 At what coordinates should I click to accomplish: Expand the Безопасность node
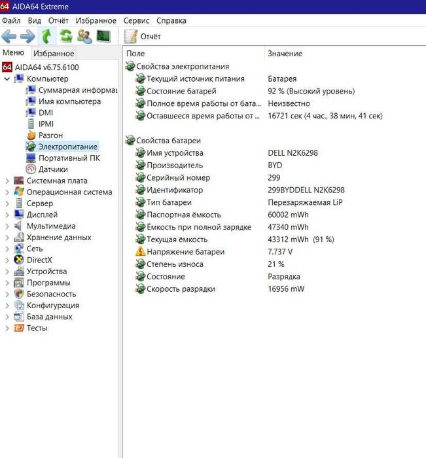pyautogui.click(x=7, y=294)
